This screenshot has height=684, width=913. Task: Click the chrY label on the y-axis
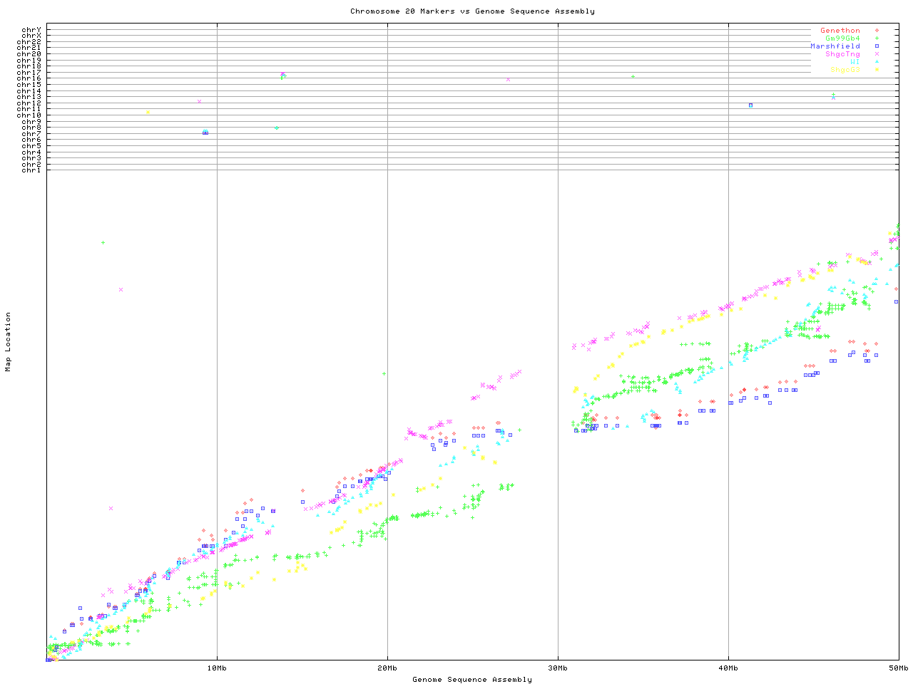(31, 30)
